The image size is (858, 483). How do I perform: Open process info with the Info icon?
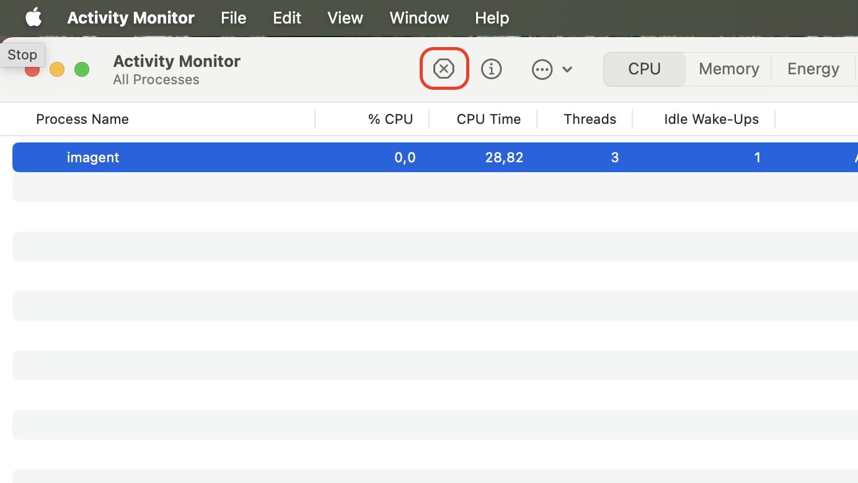tap(492, 69)
